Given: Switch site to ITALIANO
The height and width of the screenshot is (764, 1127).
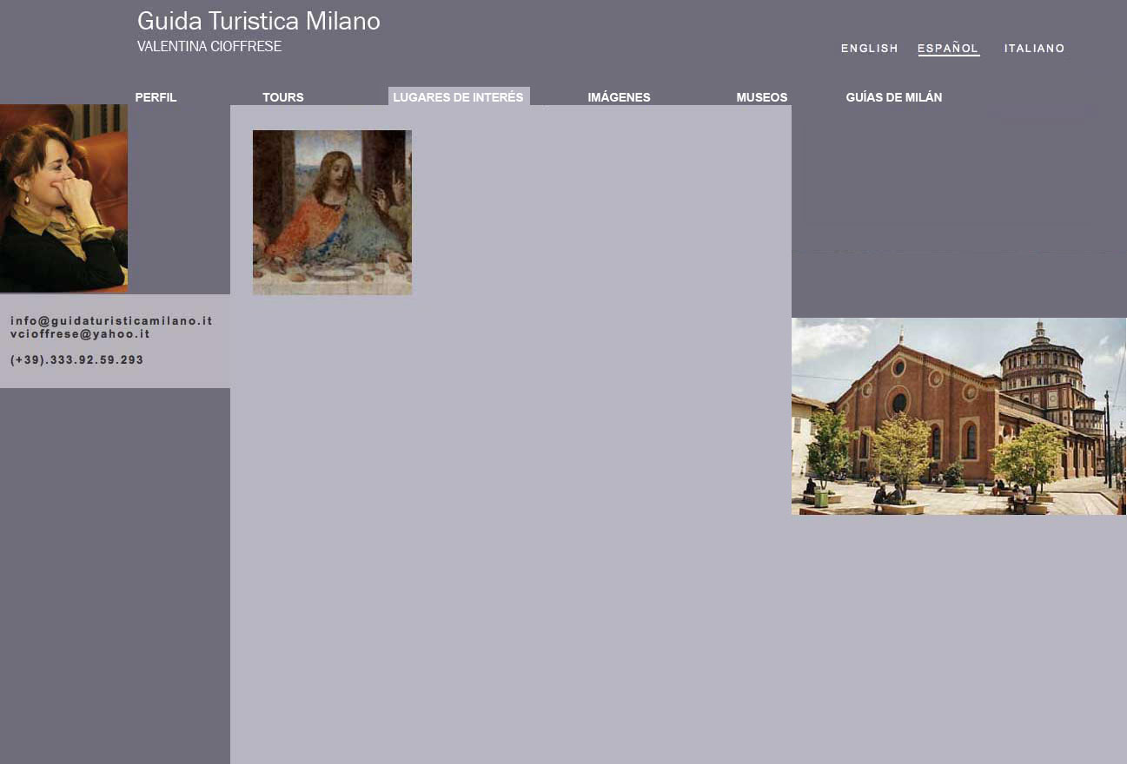Looking at the screenshot, I should (x=1034, y=49).
